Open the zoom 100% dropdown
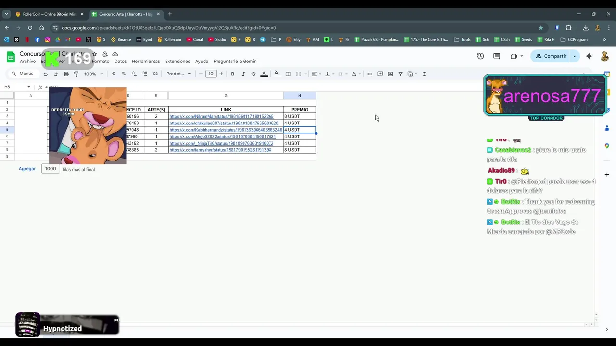This screenshot has height=346, width=616. click(x=94, y=74)
